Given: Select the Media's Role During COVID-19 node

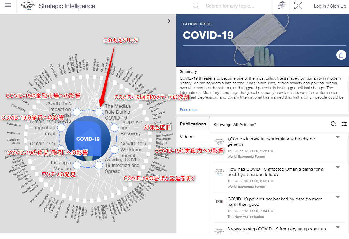Looking at the screenshot, I should 99,112.
